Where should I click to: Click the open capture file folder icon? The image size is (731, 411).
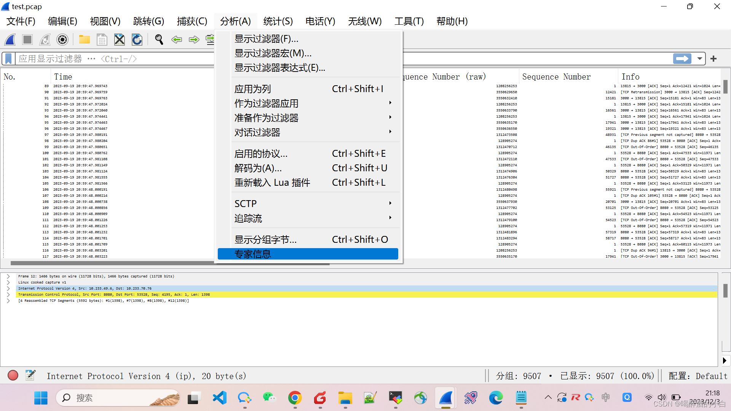[x=84, y=40]
